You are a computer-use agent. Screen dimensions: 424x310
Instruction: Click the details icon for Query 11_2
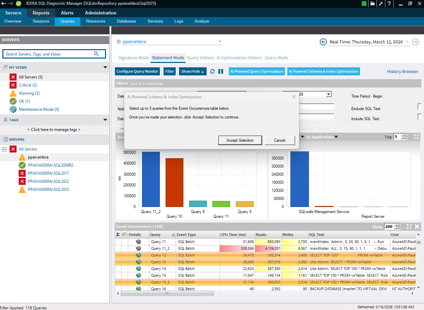click(x=138, y=248)
